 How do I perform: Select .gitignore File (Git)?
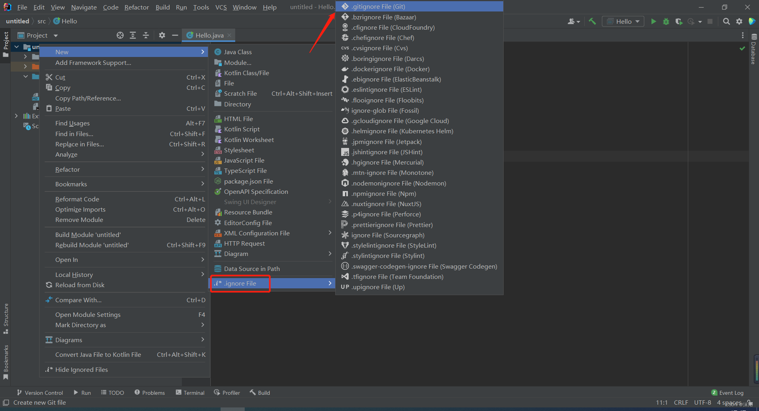[419, 6]
